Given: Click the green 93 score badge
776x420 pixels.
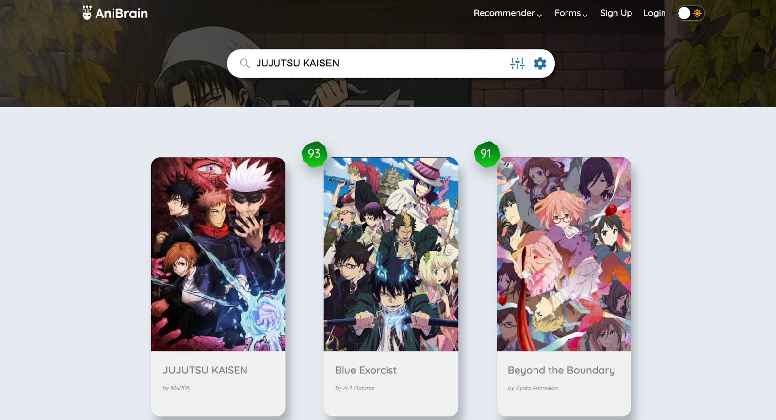Looking at the screenshot, I should (314, 154).
